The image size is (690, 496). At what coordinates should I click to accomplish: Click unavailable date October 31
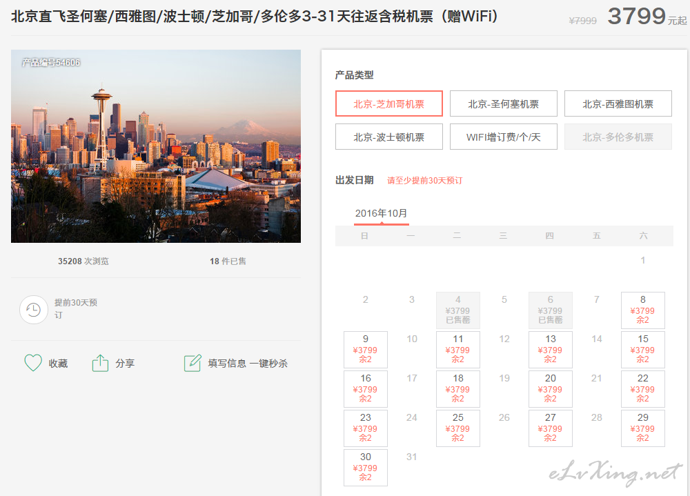pyautogui.click(x=411, y=457)
